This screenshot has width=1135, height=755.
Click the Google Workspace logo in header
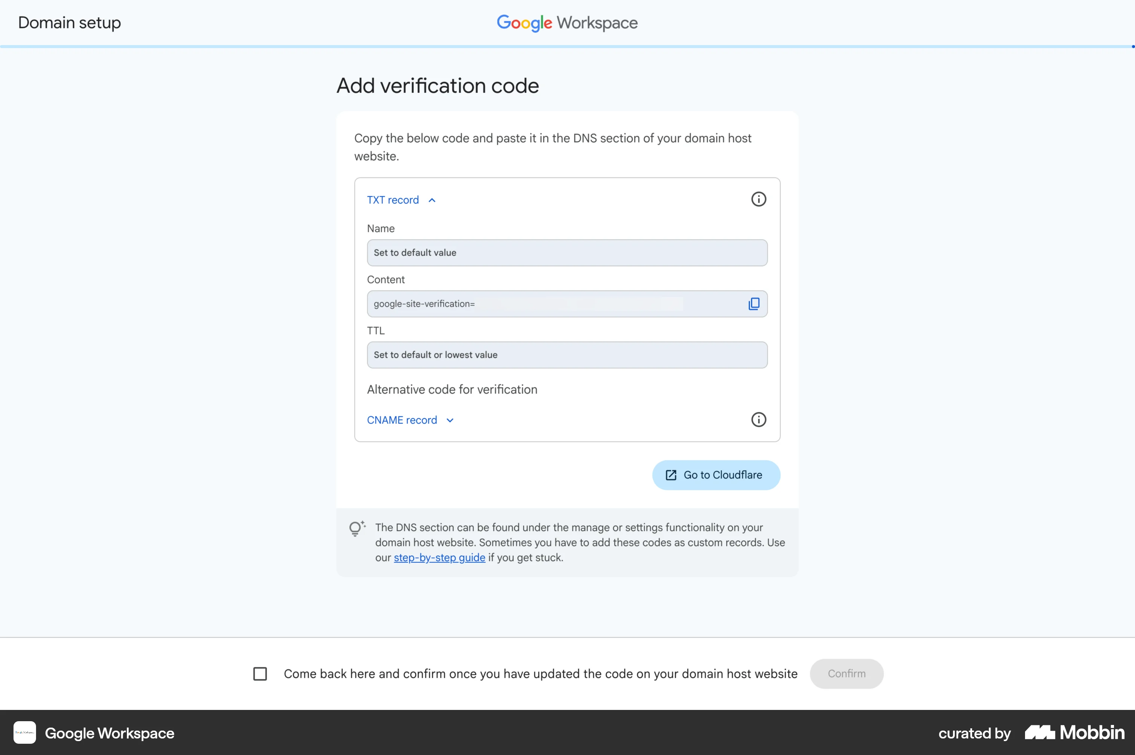click(x=567, y=23)
